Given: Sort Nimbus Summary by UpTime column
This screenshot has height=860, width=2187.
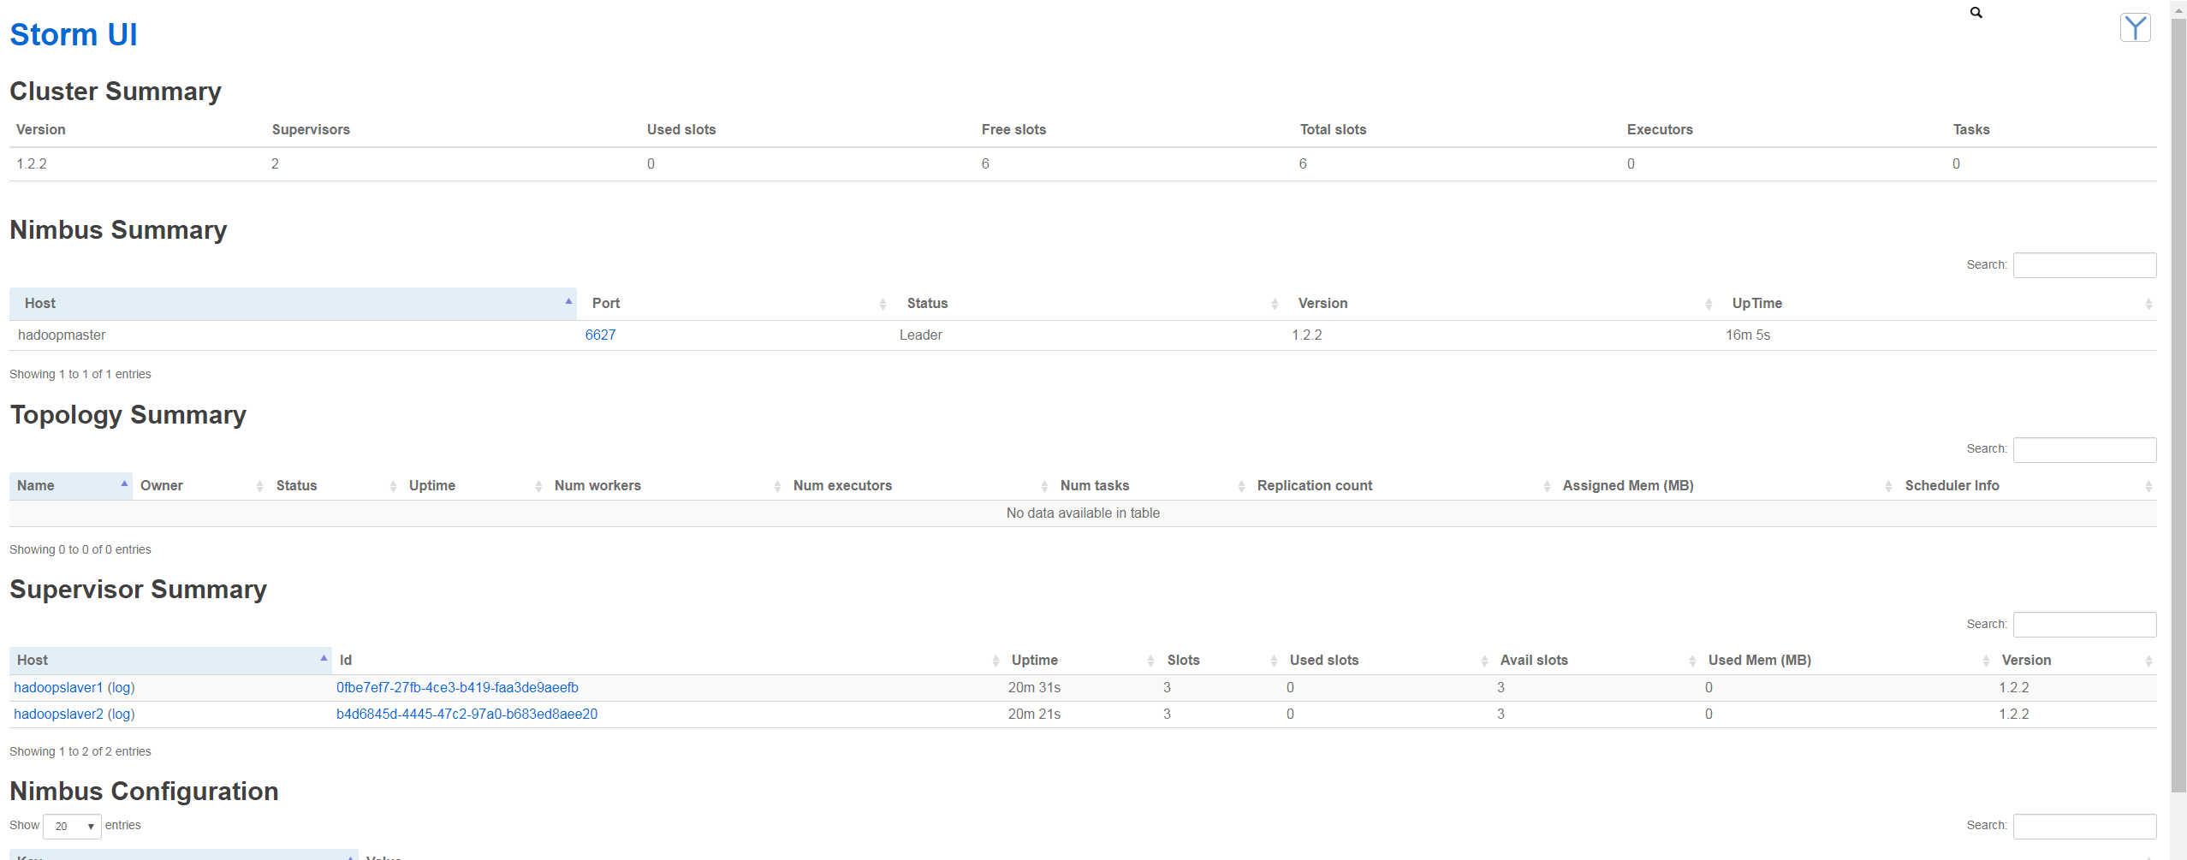Looking at the screenshot, I should tap(1936, 304).
